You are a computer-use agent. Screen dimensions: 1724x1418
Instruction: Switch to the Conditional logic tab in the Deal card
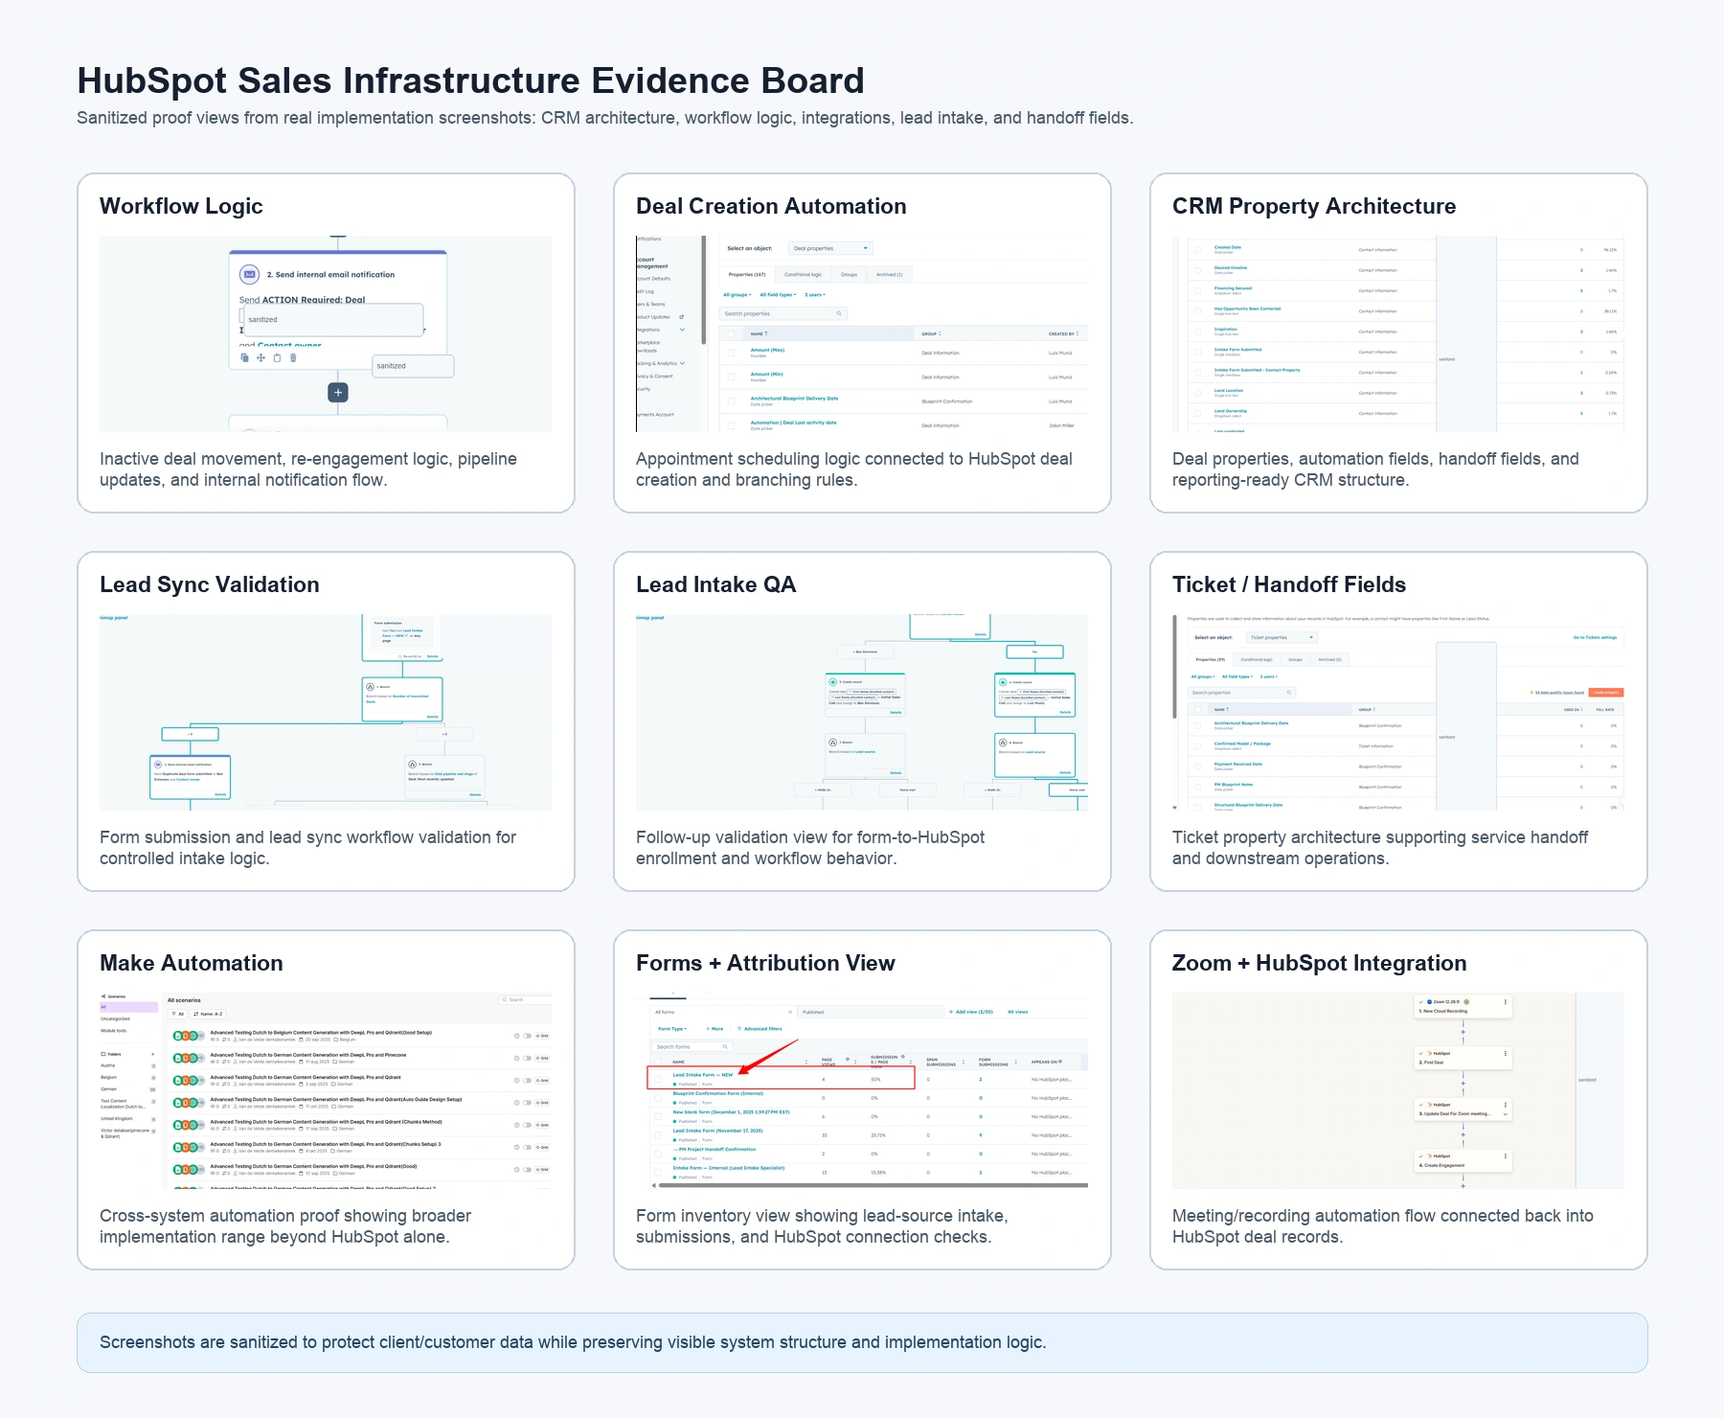click(803, 274)
